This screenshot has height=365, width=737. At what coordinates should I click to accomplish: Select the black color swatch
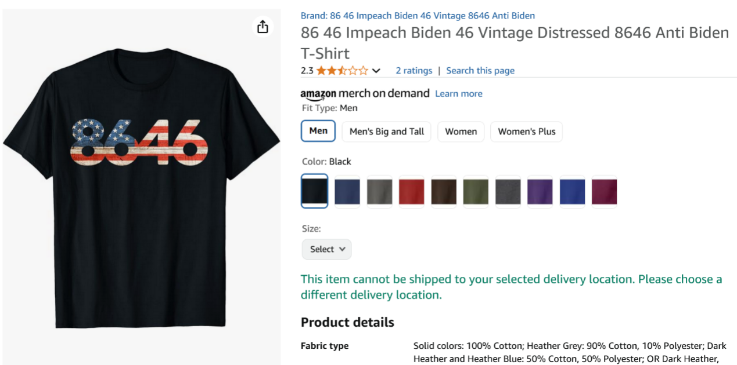coord(315,191)
